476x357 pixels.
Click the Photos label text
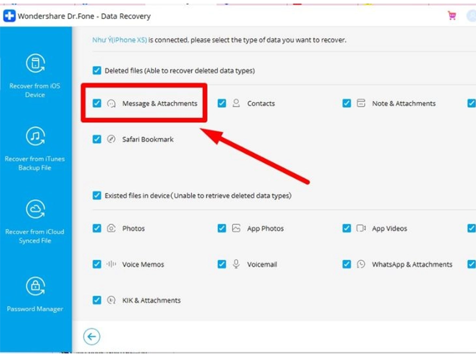133,228
